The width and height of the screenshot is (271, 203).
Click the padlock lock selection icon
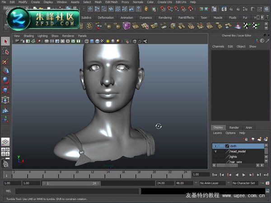[146, 9]
